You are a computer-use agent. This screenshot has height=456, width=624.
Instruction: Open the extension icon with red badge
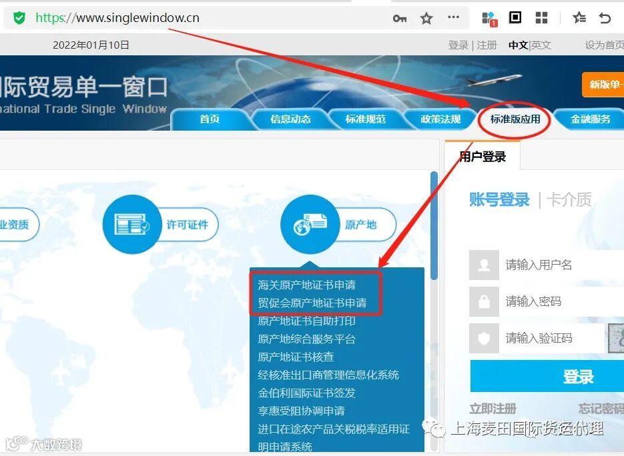489,18
